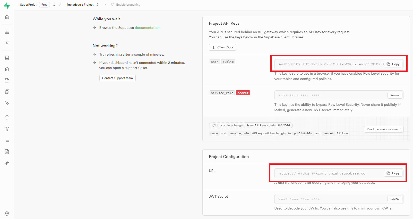Click the Supabase logo icon
The image size is (413, 219).
pos(7,5)
